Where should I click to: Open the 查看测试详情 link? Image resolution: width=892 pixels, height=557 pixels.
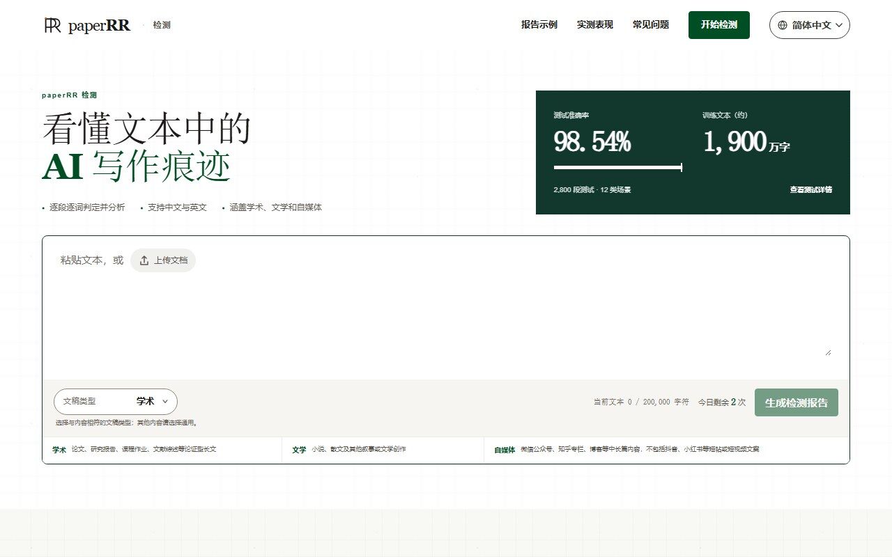tap(810, 189)
